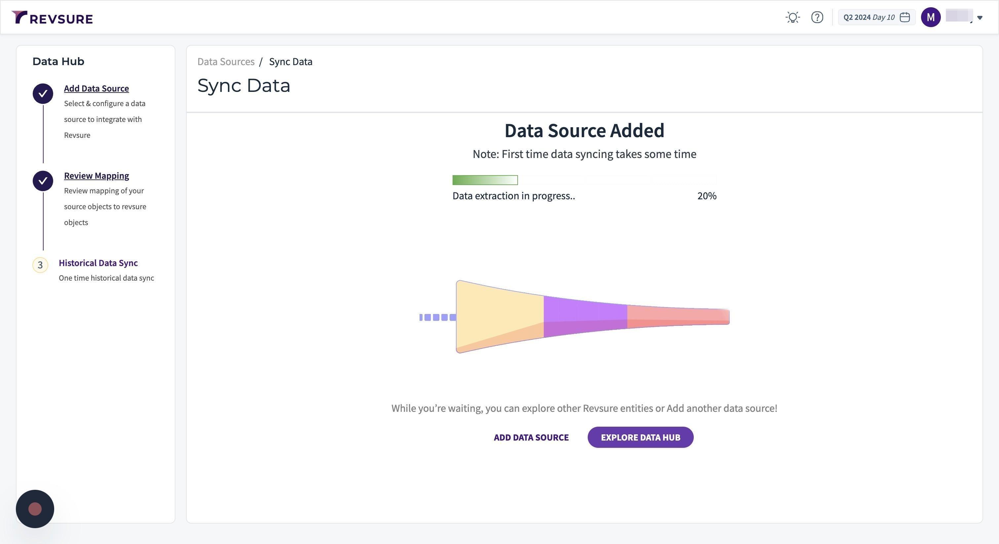
Task: Open the lightbulb insights icon
Action: [793, 18]
